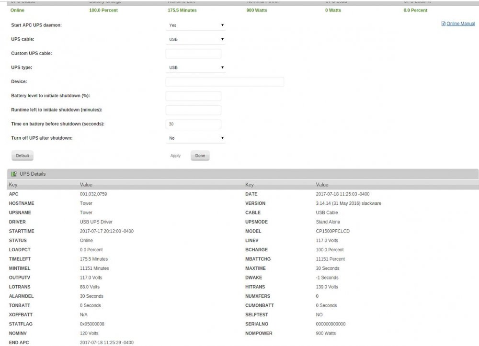This screenshot has height=346, width=479.
Task: Click the 100.0 Percent battery charge value
Action: 103,11
